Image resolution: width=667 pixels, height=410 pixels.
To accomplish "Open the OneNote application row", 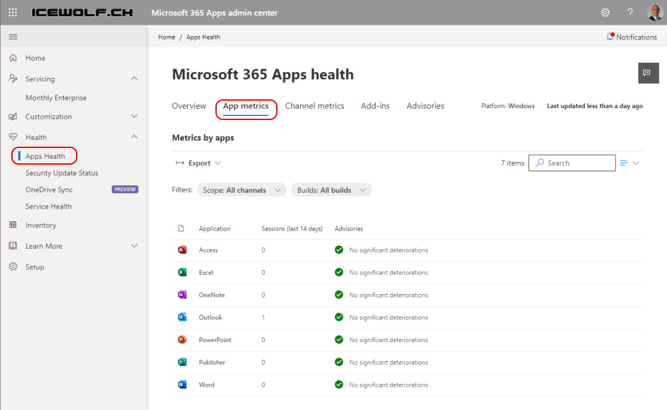I will click(407, 295).
